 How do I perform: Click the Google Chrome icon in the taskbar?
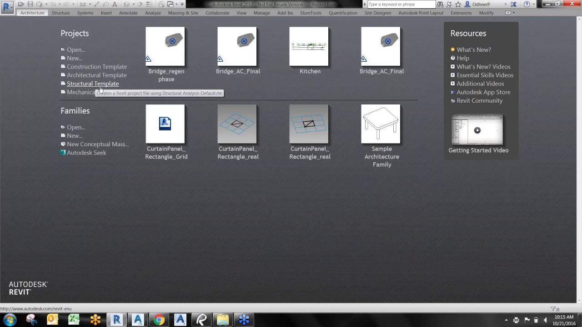159,320
